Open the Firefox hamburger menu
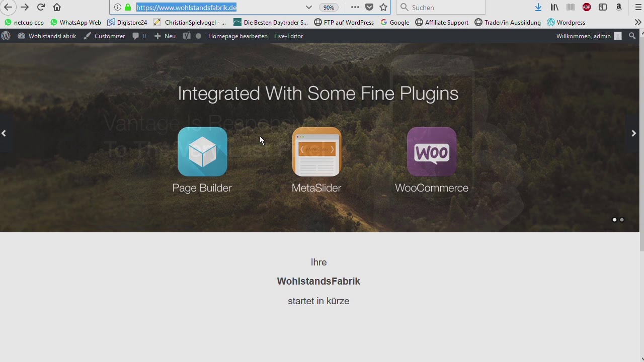 tap(638, 7)
